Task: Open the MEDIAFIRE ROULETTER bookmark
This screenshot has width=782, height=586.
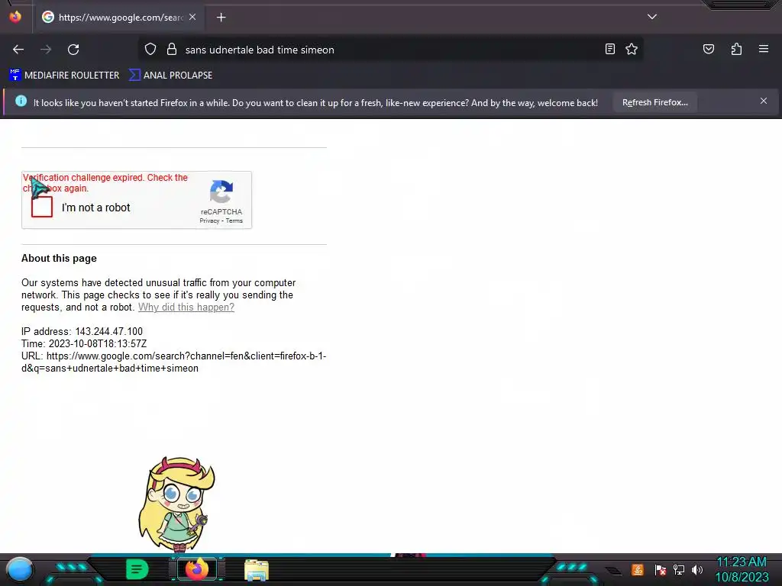Action: tap(64, 76)
